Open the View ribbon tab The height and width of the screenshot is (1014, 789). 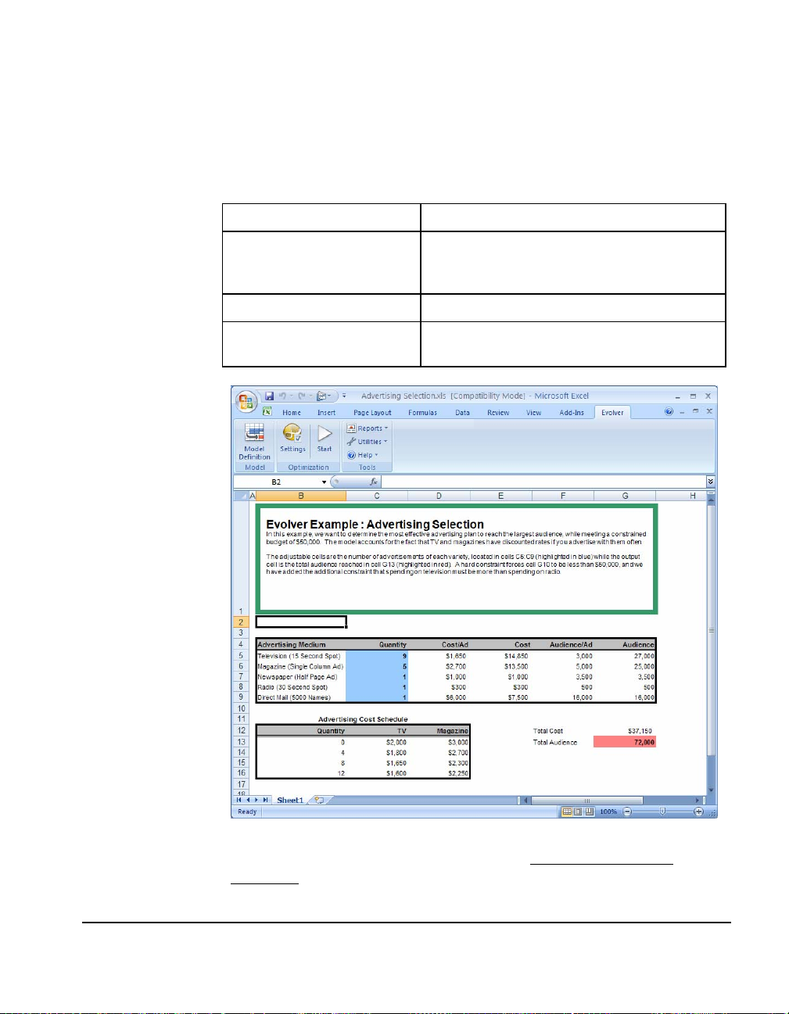[x=533, y=413]
